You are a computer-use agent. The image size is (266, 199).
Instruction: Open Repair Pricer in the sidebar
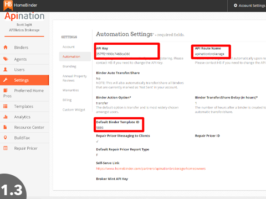point(24,148)
